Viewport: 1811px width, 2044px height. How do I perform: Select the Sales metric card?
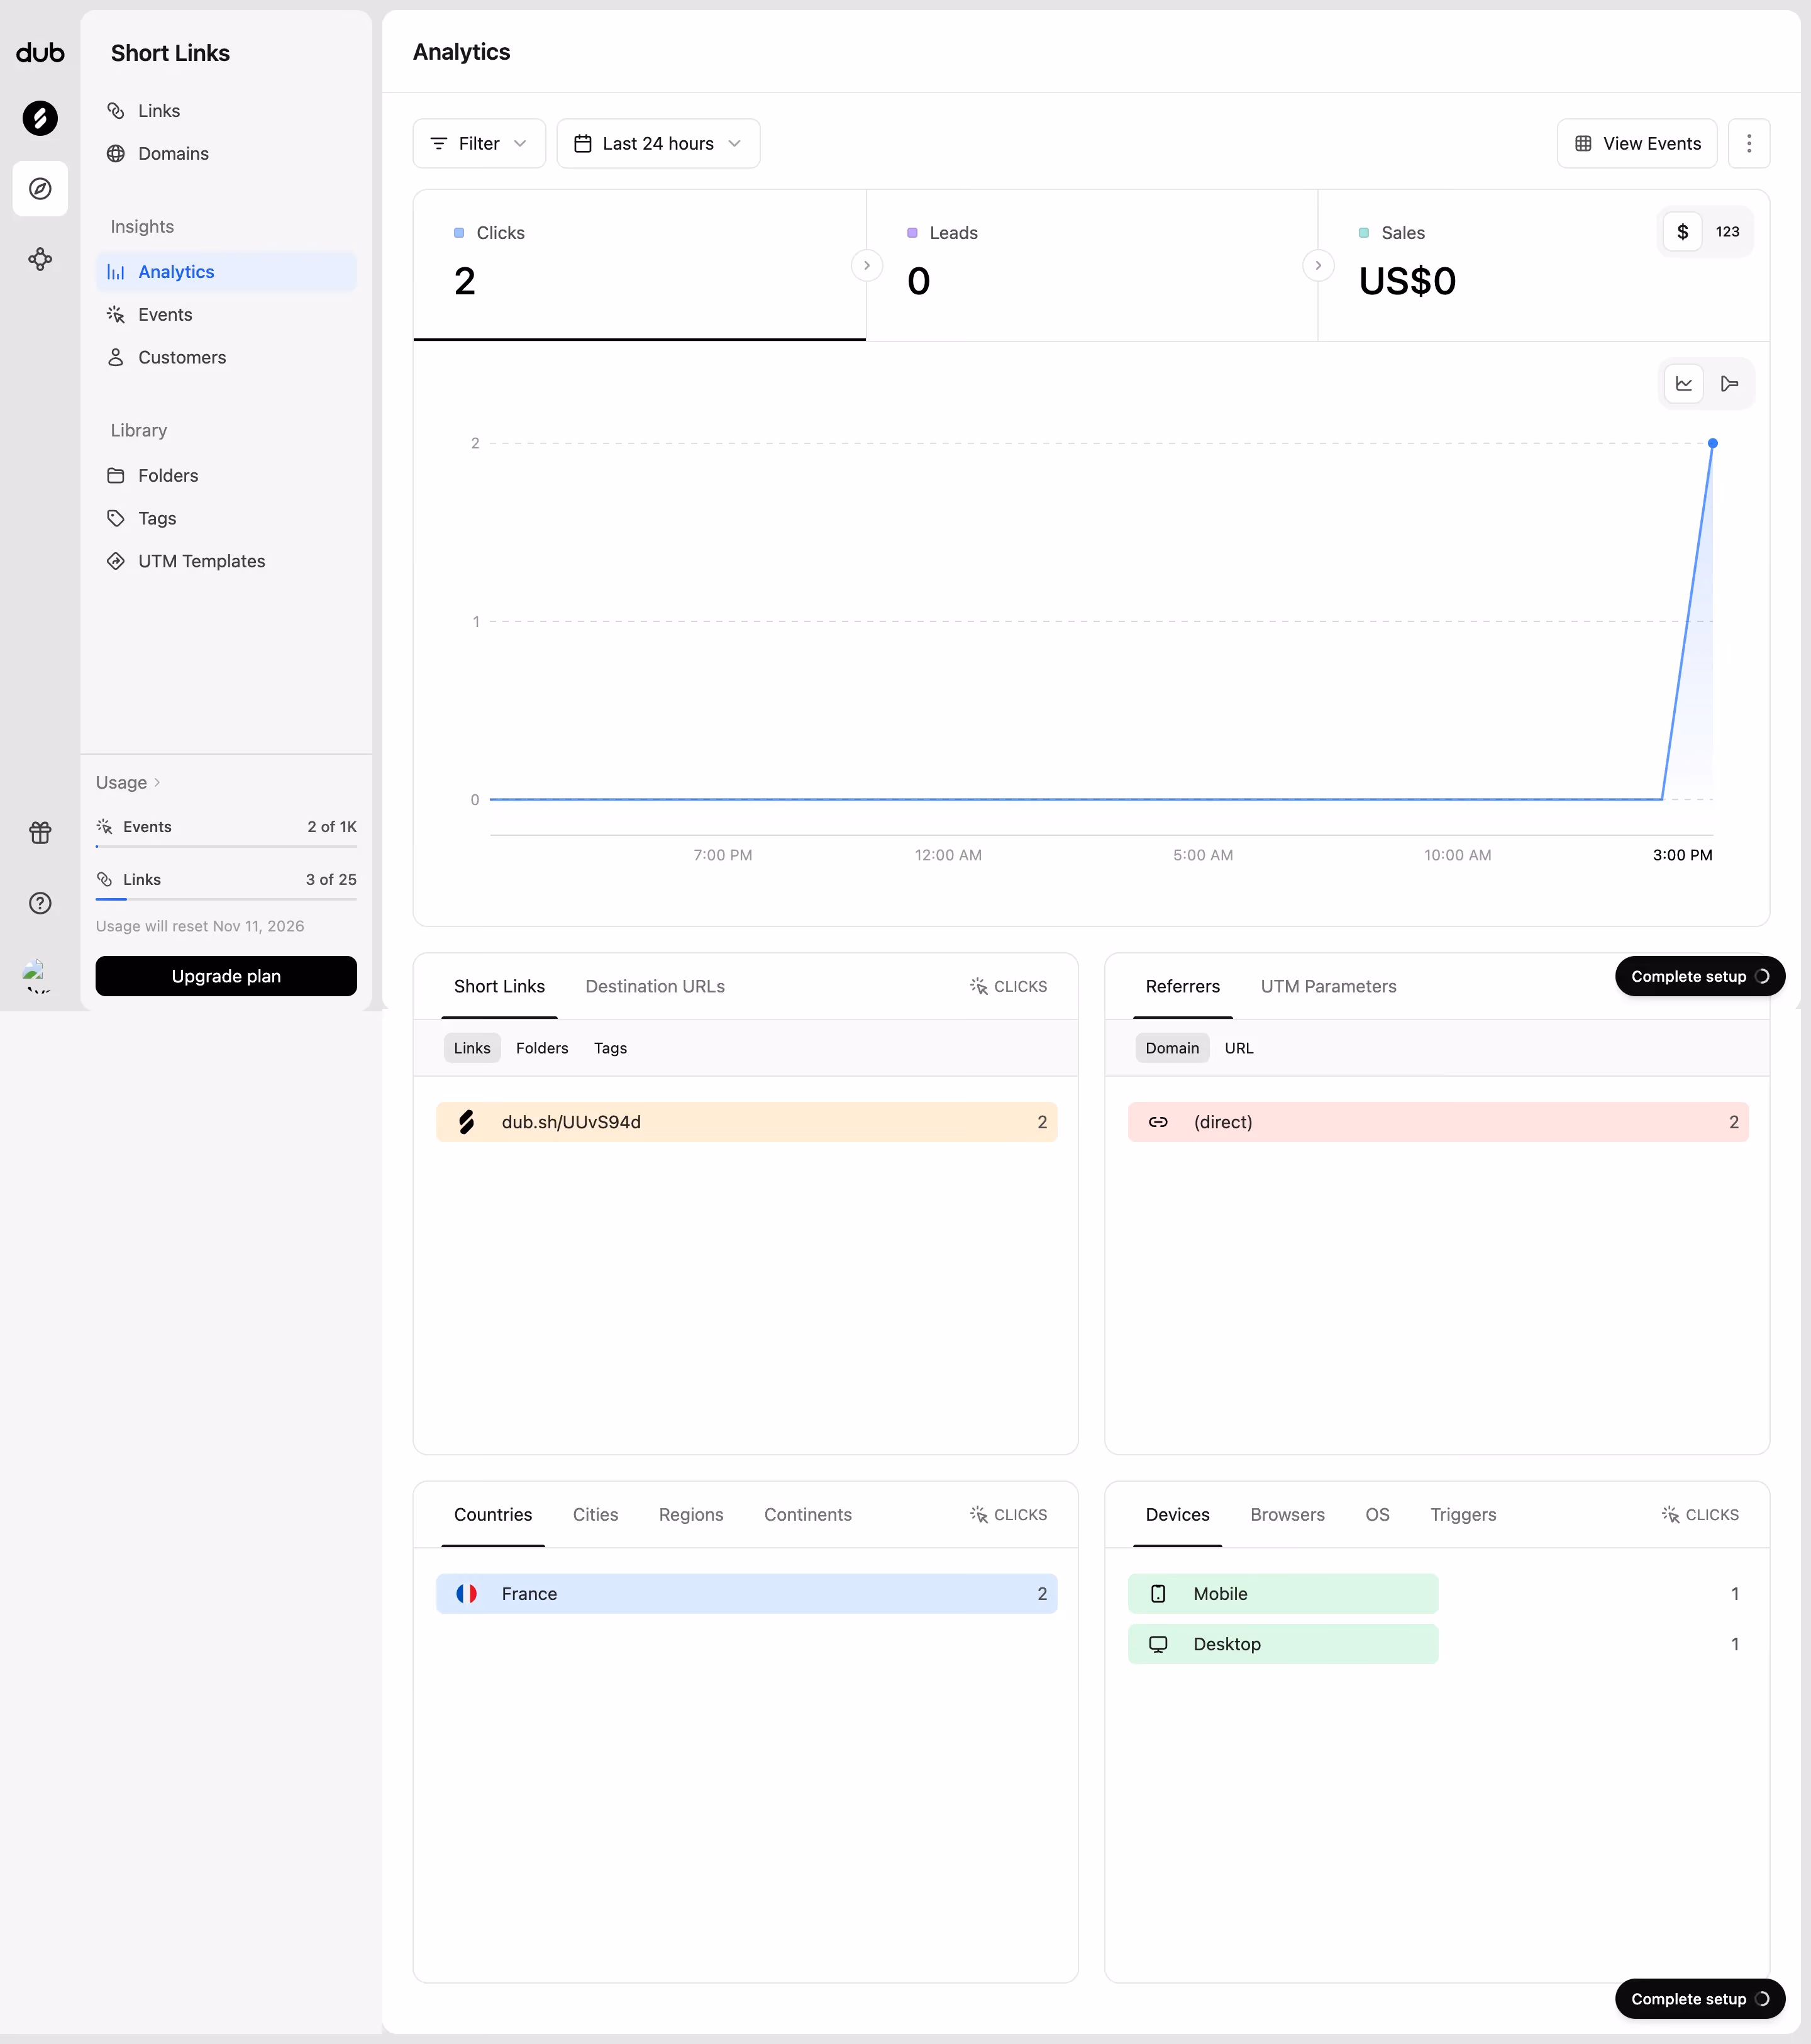pos(1544,266)
